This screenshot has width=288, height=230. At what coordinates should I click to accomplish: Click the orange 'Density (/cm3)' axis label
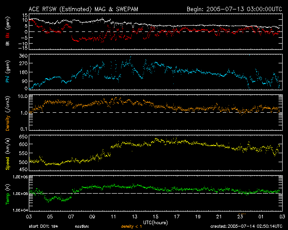tap(8, 113)
